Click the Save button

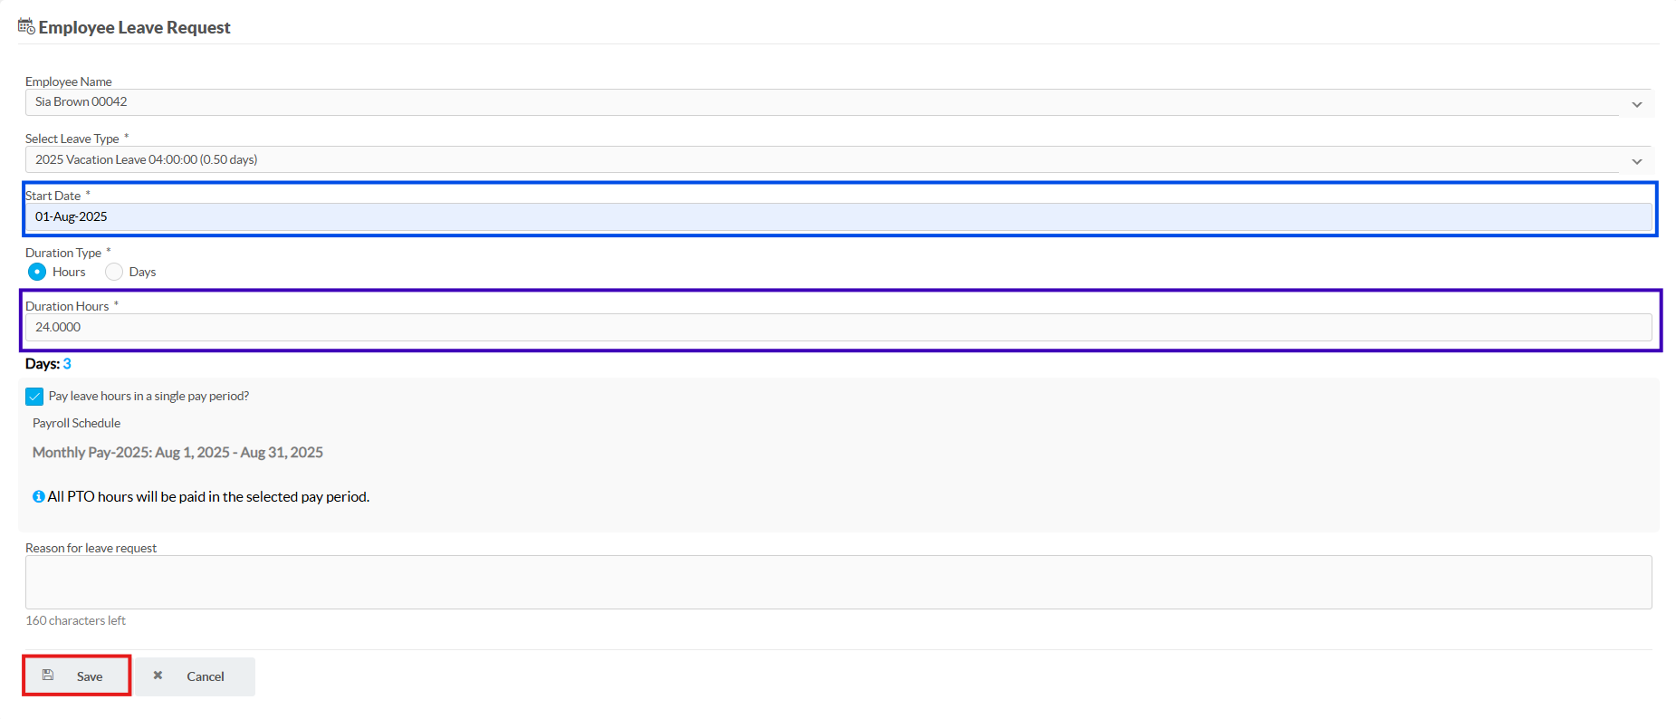click(x=77, y=676)
